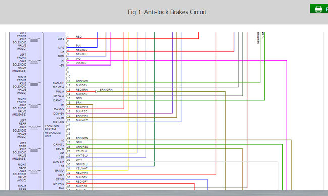This screenshot has width=328, height=196.
Task: Click the 'WHT/BLU' wire label at pin 28
Action: 82,156
